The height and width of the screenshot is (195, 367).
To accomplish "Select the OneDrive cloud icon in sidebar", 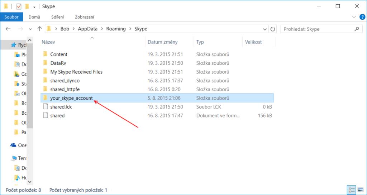I will (14, 145).
